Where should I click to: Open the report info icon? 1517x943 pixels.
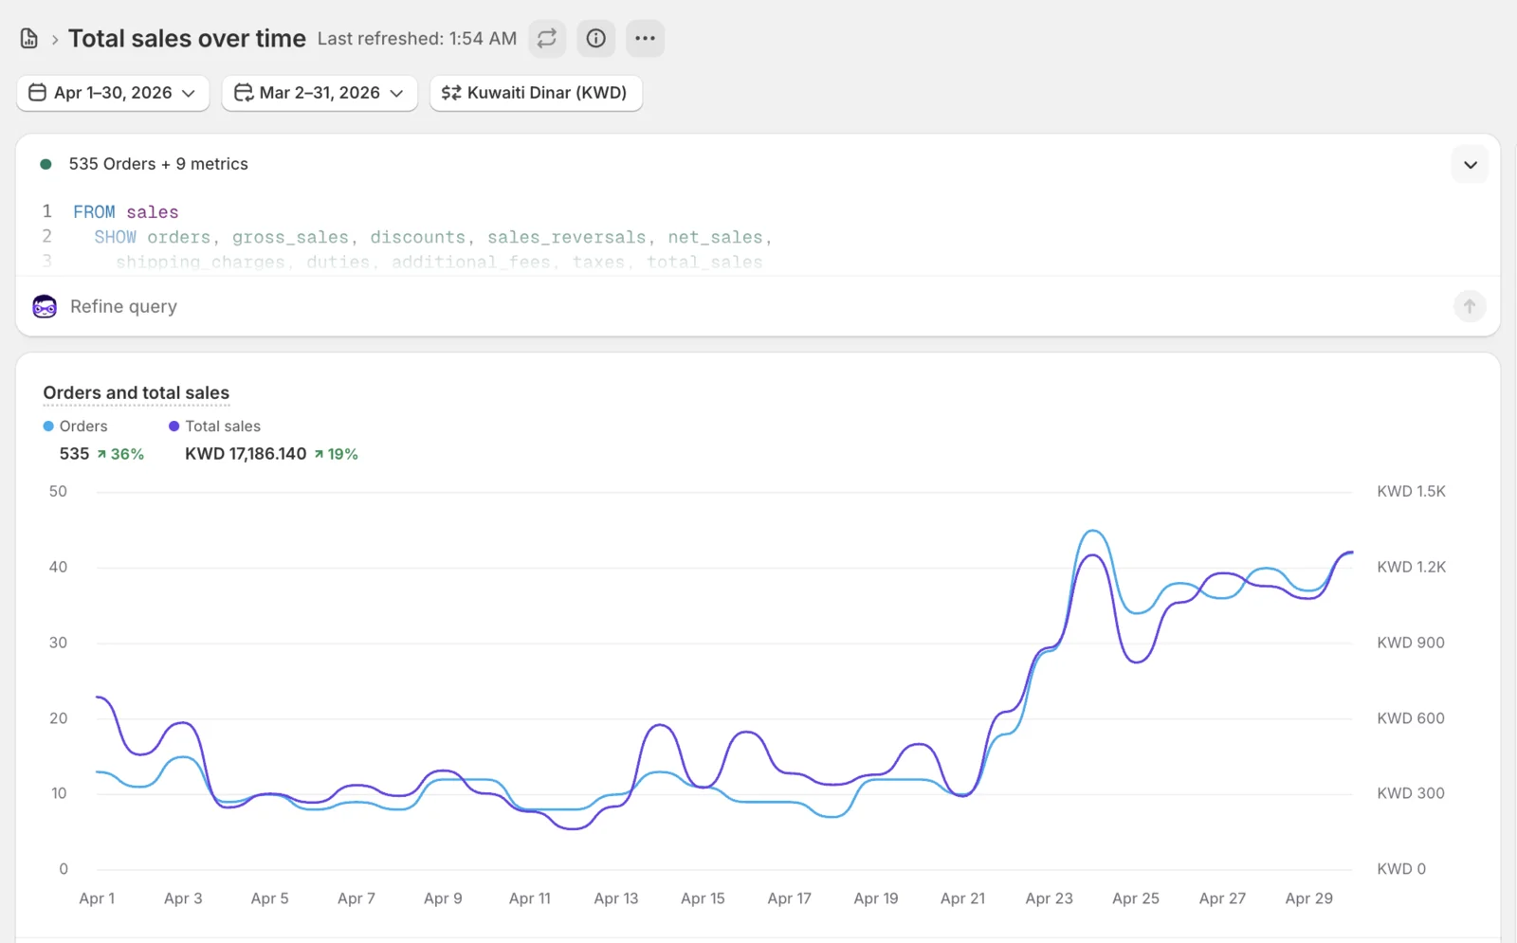(x=596, y=39)
